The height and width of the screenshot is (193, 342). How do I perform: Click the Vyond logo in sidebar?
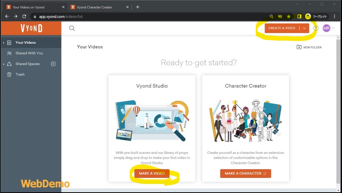click(32, 28)
